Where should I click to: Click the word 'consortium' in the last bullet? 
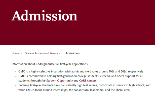coord(81,90)
